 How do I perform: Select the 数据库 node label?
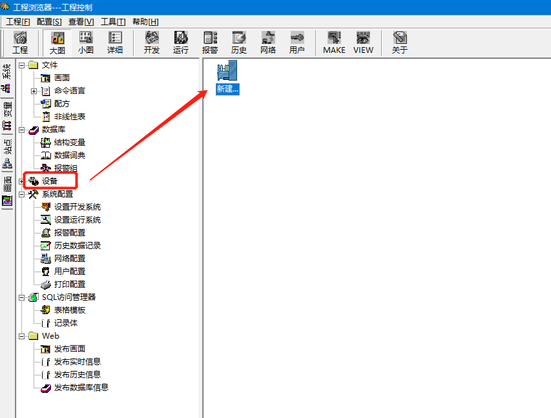54,130
